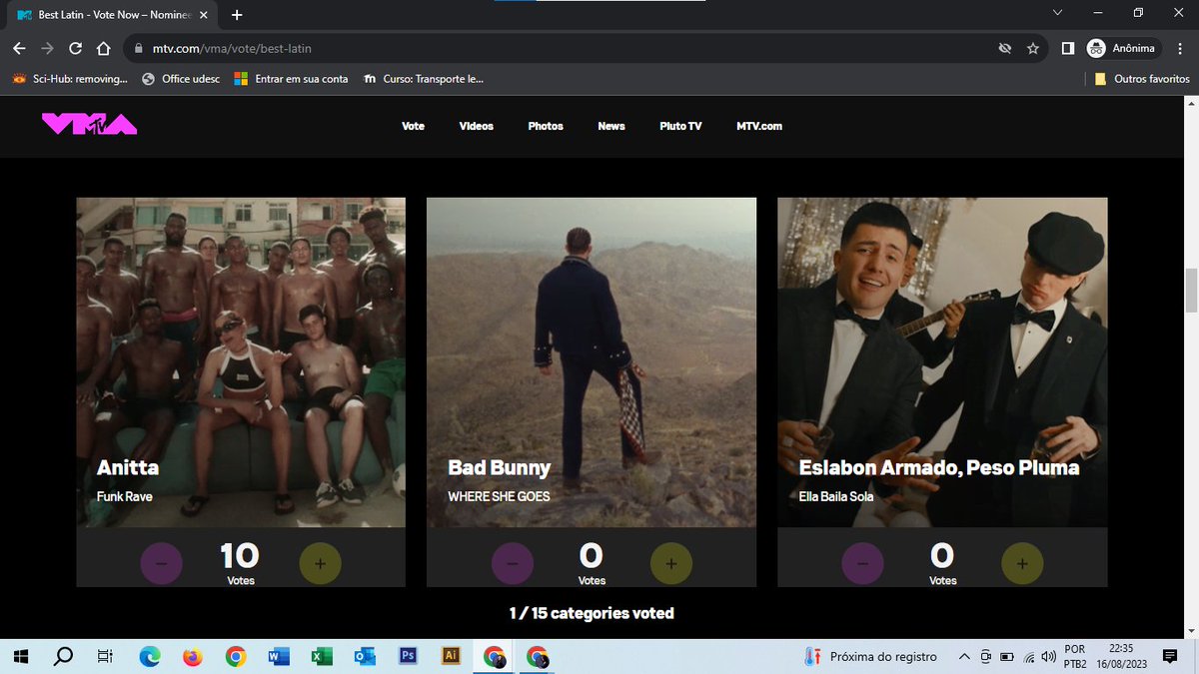The width and height of the screenshot is (1199, 674).
Task: Open Outros favoritos bookmarks folder
Action: click(1141, 79)
